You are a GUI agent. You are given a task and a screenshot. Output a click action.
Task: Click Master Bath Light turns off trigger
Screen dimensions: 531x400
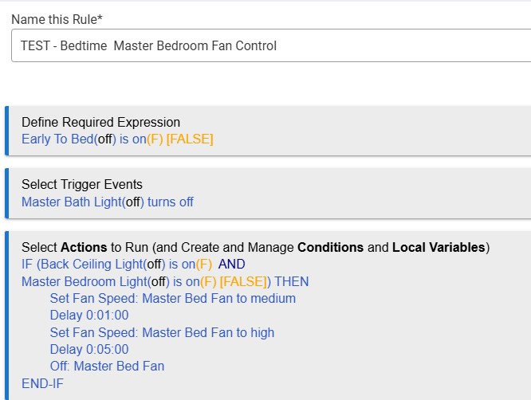pyautogui.click(x=108, y=202)
